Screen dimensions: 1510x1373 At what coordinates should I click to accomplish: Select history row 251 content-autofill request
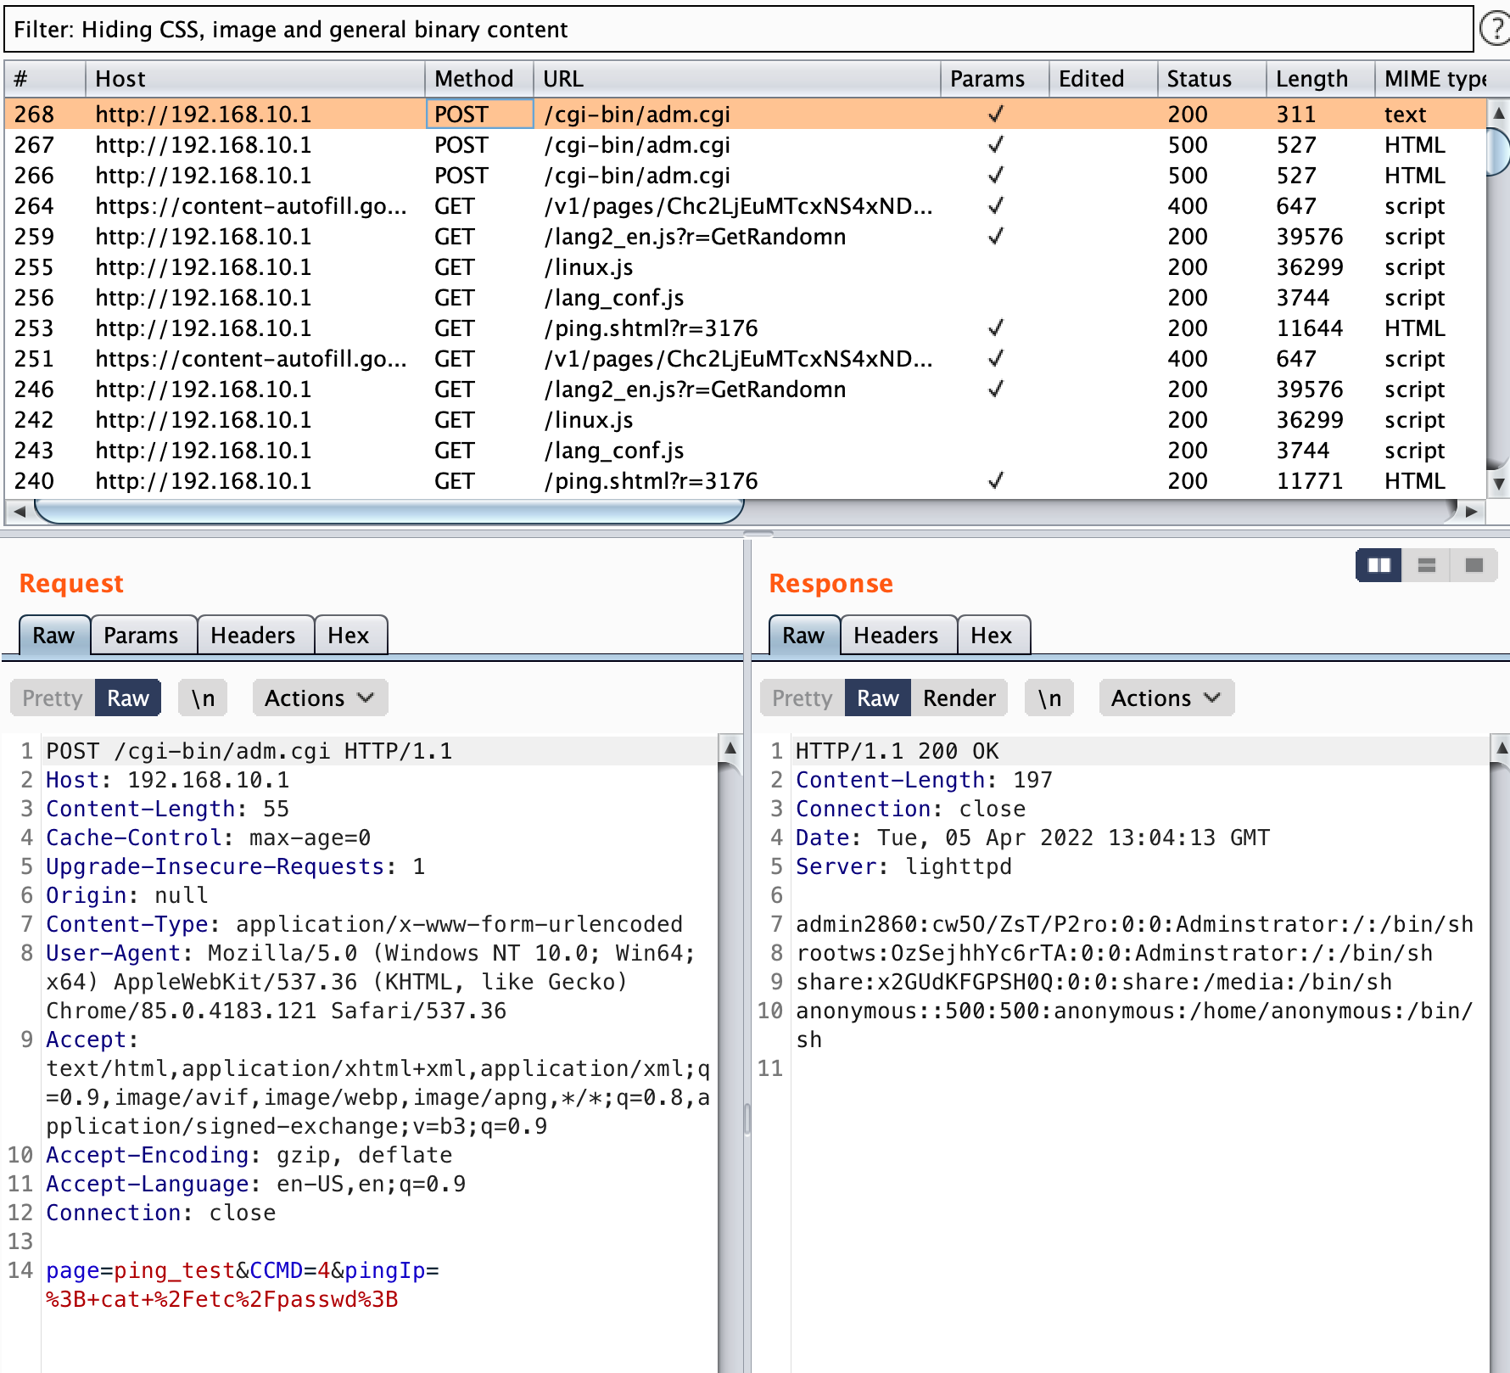(x=745, y=359)
